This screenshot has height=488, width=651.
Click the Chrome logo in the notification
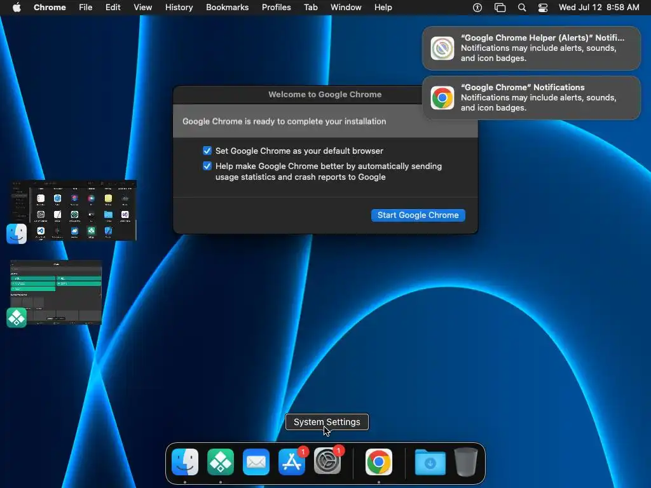pyautogui.click(x=442, y=98)
